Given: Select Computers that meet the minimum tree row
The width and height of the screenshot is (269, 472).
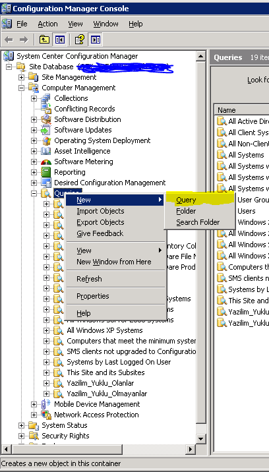Looking at the screenshot, I should 131,341.
